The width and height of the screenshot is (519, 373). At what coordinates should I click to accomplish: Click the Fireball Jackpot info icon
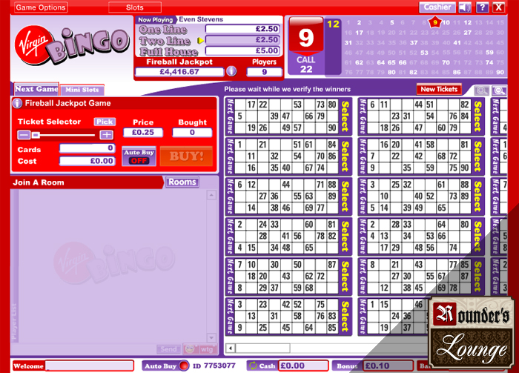(231, 71)
